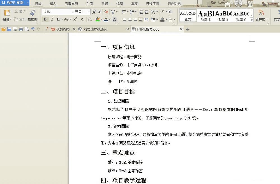Click the undo arrow
Screen dimensions: 280x184
(x=33, y=29)
